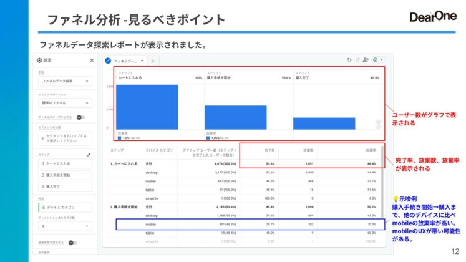Click the blue bar for カートに入れる step
Screen dimensions: 466x262
(147, 107)
